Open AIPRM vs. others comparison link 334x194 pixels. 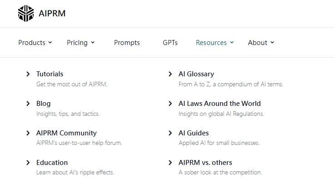[205, 163]
